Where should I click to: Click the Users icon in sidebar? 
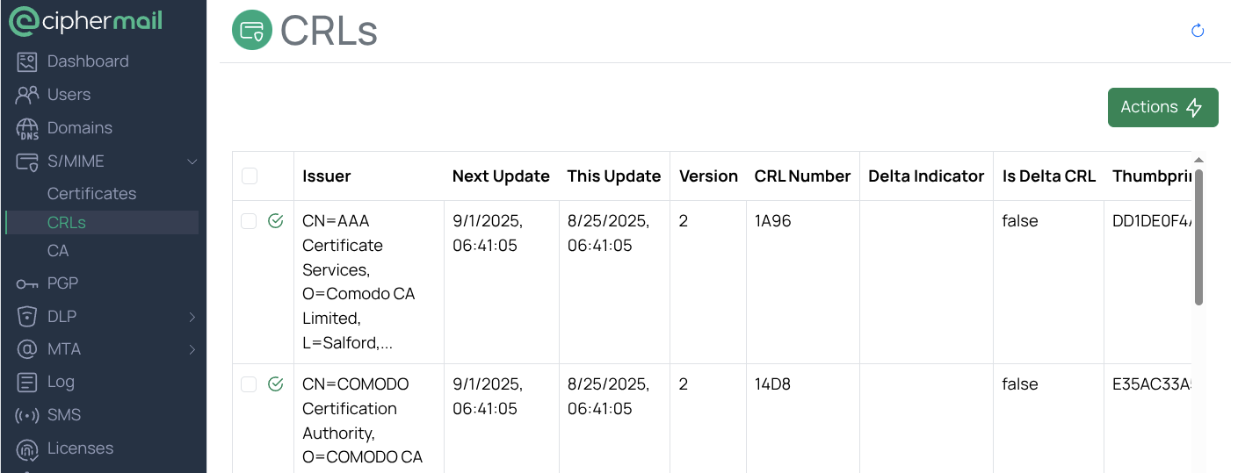[x=27, y=95]
